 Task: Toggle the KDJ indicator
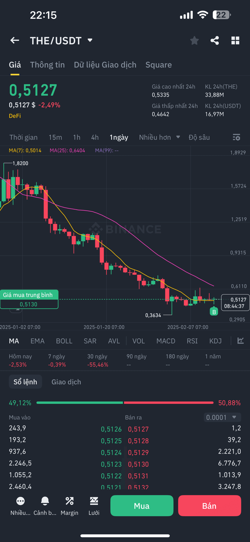tap(215, 341)
